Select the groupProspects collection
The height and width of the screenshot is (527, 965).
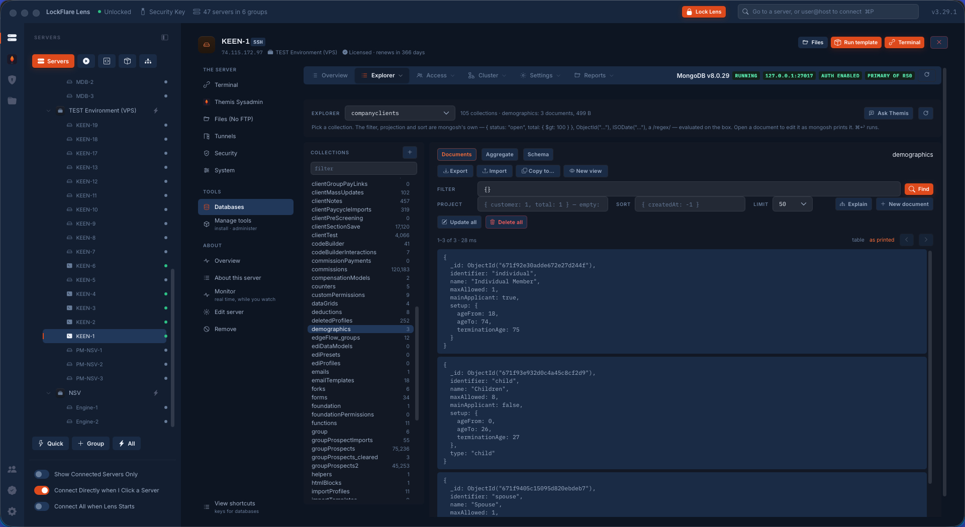(360, 449)
